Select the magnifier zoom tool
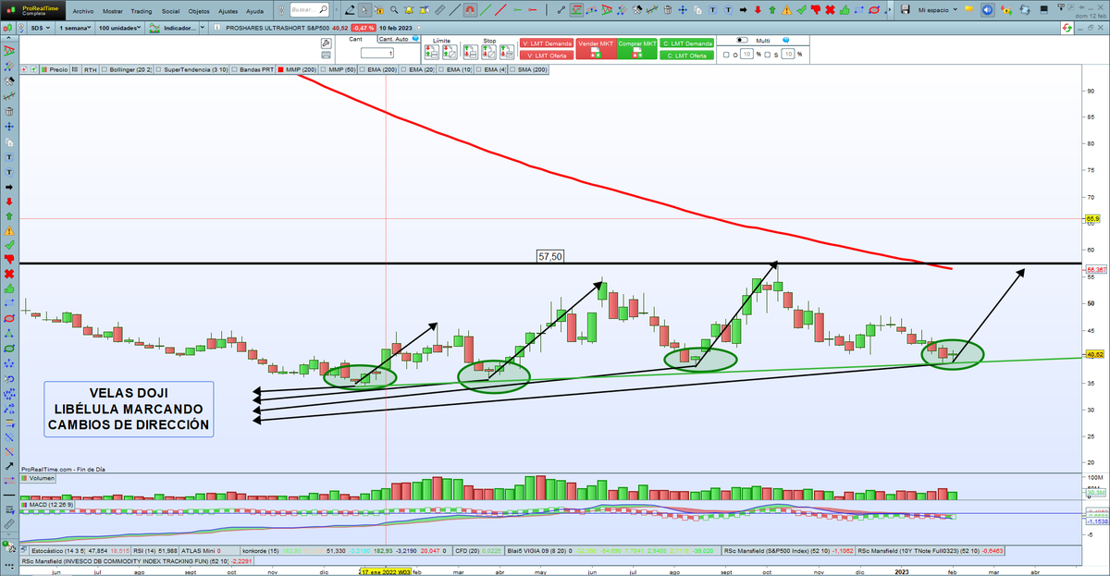 394,9
